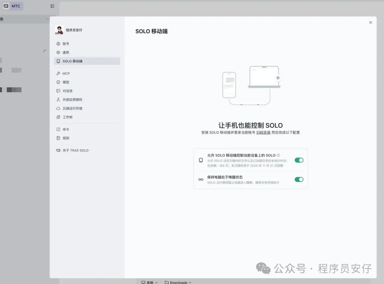Select the SOLO 移动端 settings item
The image size is (384, 284).
point(87,61)
